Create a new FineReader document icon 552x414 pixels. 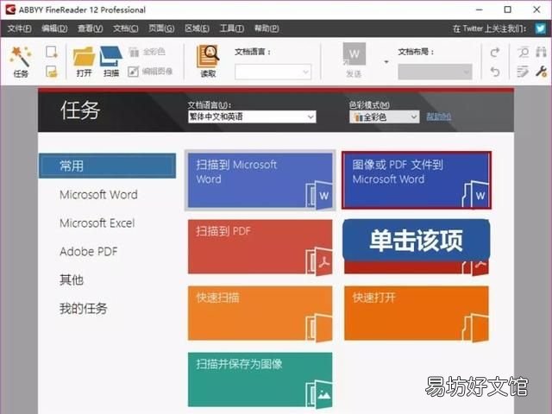[52, 52]
